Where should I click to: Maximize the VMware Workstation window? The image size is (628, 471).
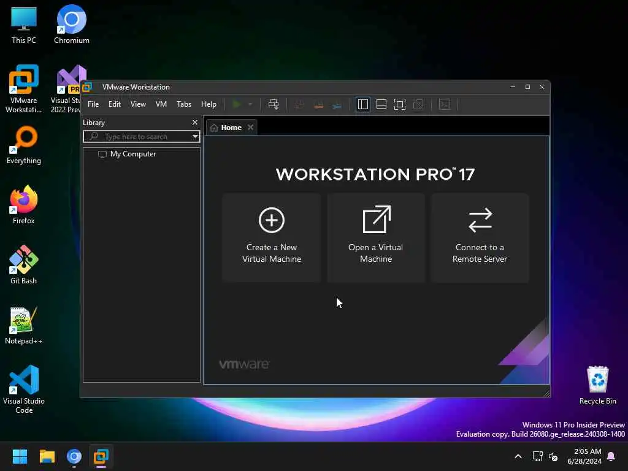[527, 86]
